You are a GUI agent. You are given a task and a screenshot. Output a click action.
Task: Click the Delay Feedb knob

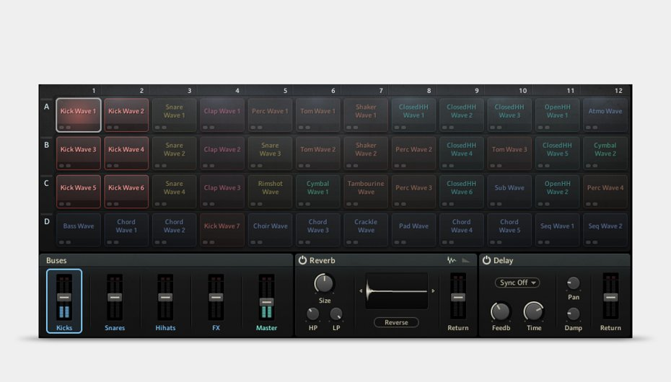click(x=500, y=311)
